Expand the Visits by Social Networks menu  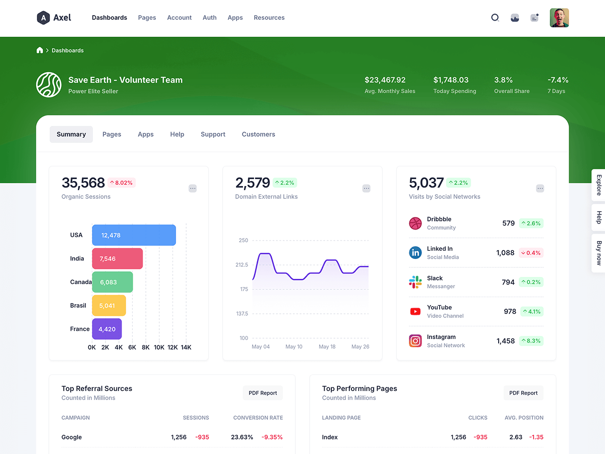point(540,188)
